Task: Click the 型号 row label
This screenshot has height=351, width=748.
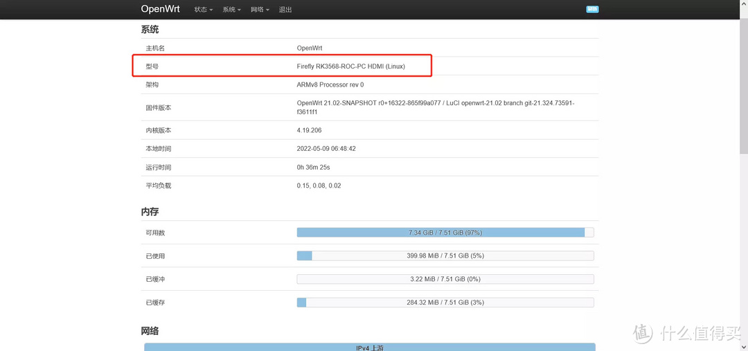Action: 152,66
